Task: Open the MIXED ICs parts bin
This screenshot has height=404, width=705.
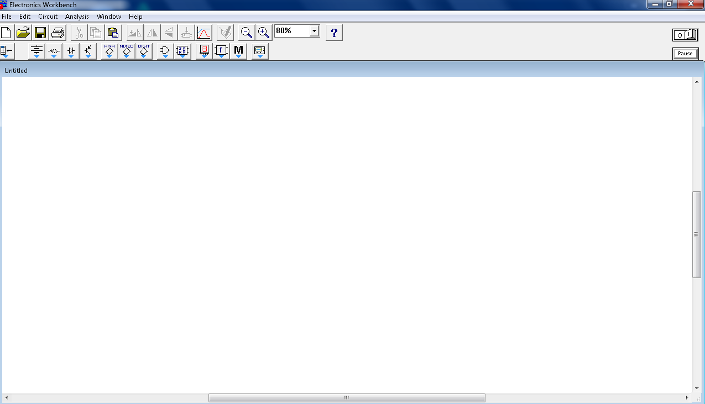Action: pos(127,51)
